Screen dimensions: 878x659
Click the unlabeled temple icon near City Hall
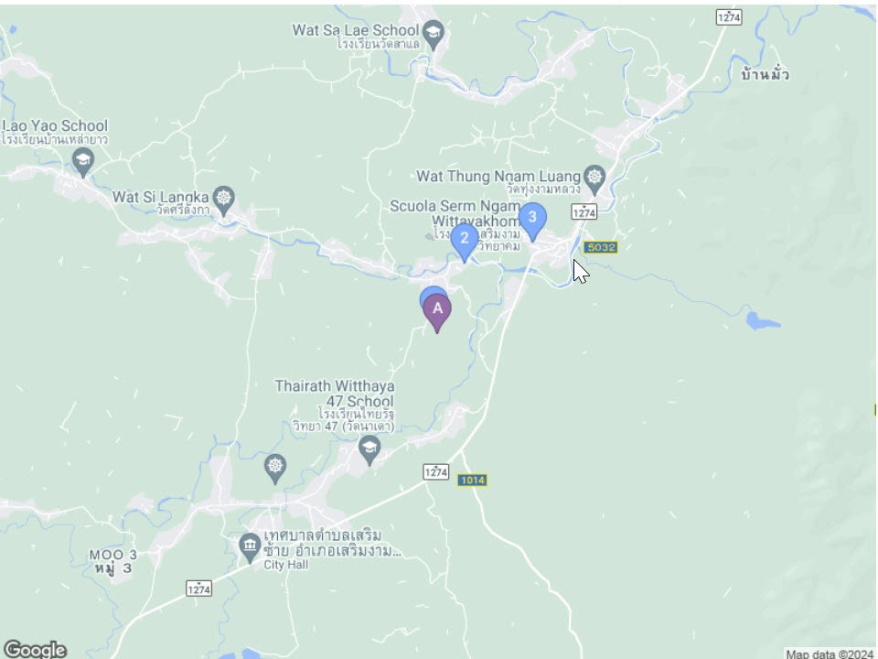tap(275, 469)
